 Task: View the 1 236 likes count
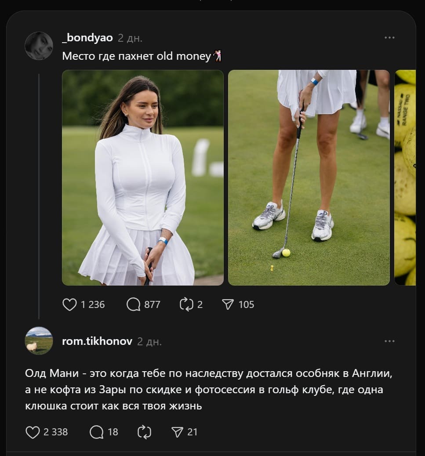click(93, 304)
